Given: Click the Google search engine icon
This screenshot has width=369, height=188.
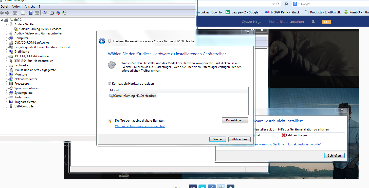Looking at the screenshot, I should 295,4.
